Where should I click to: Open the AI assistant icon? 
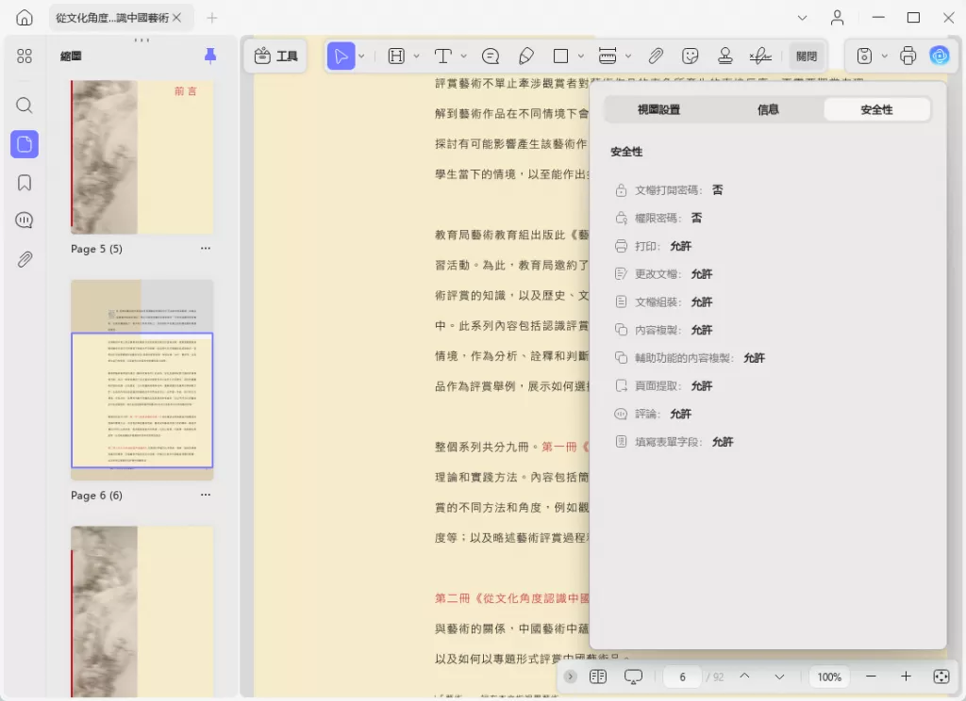[940, 56]
